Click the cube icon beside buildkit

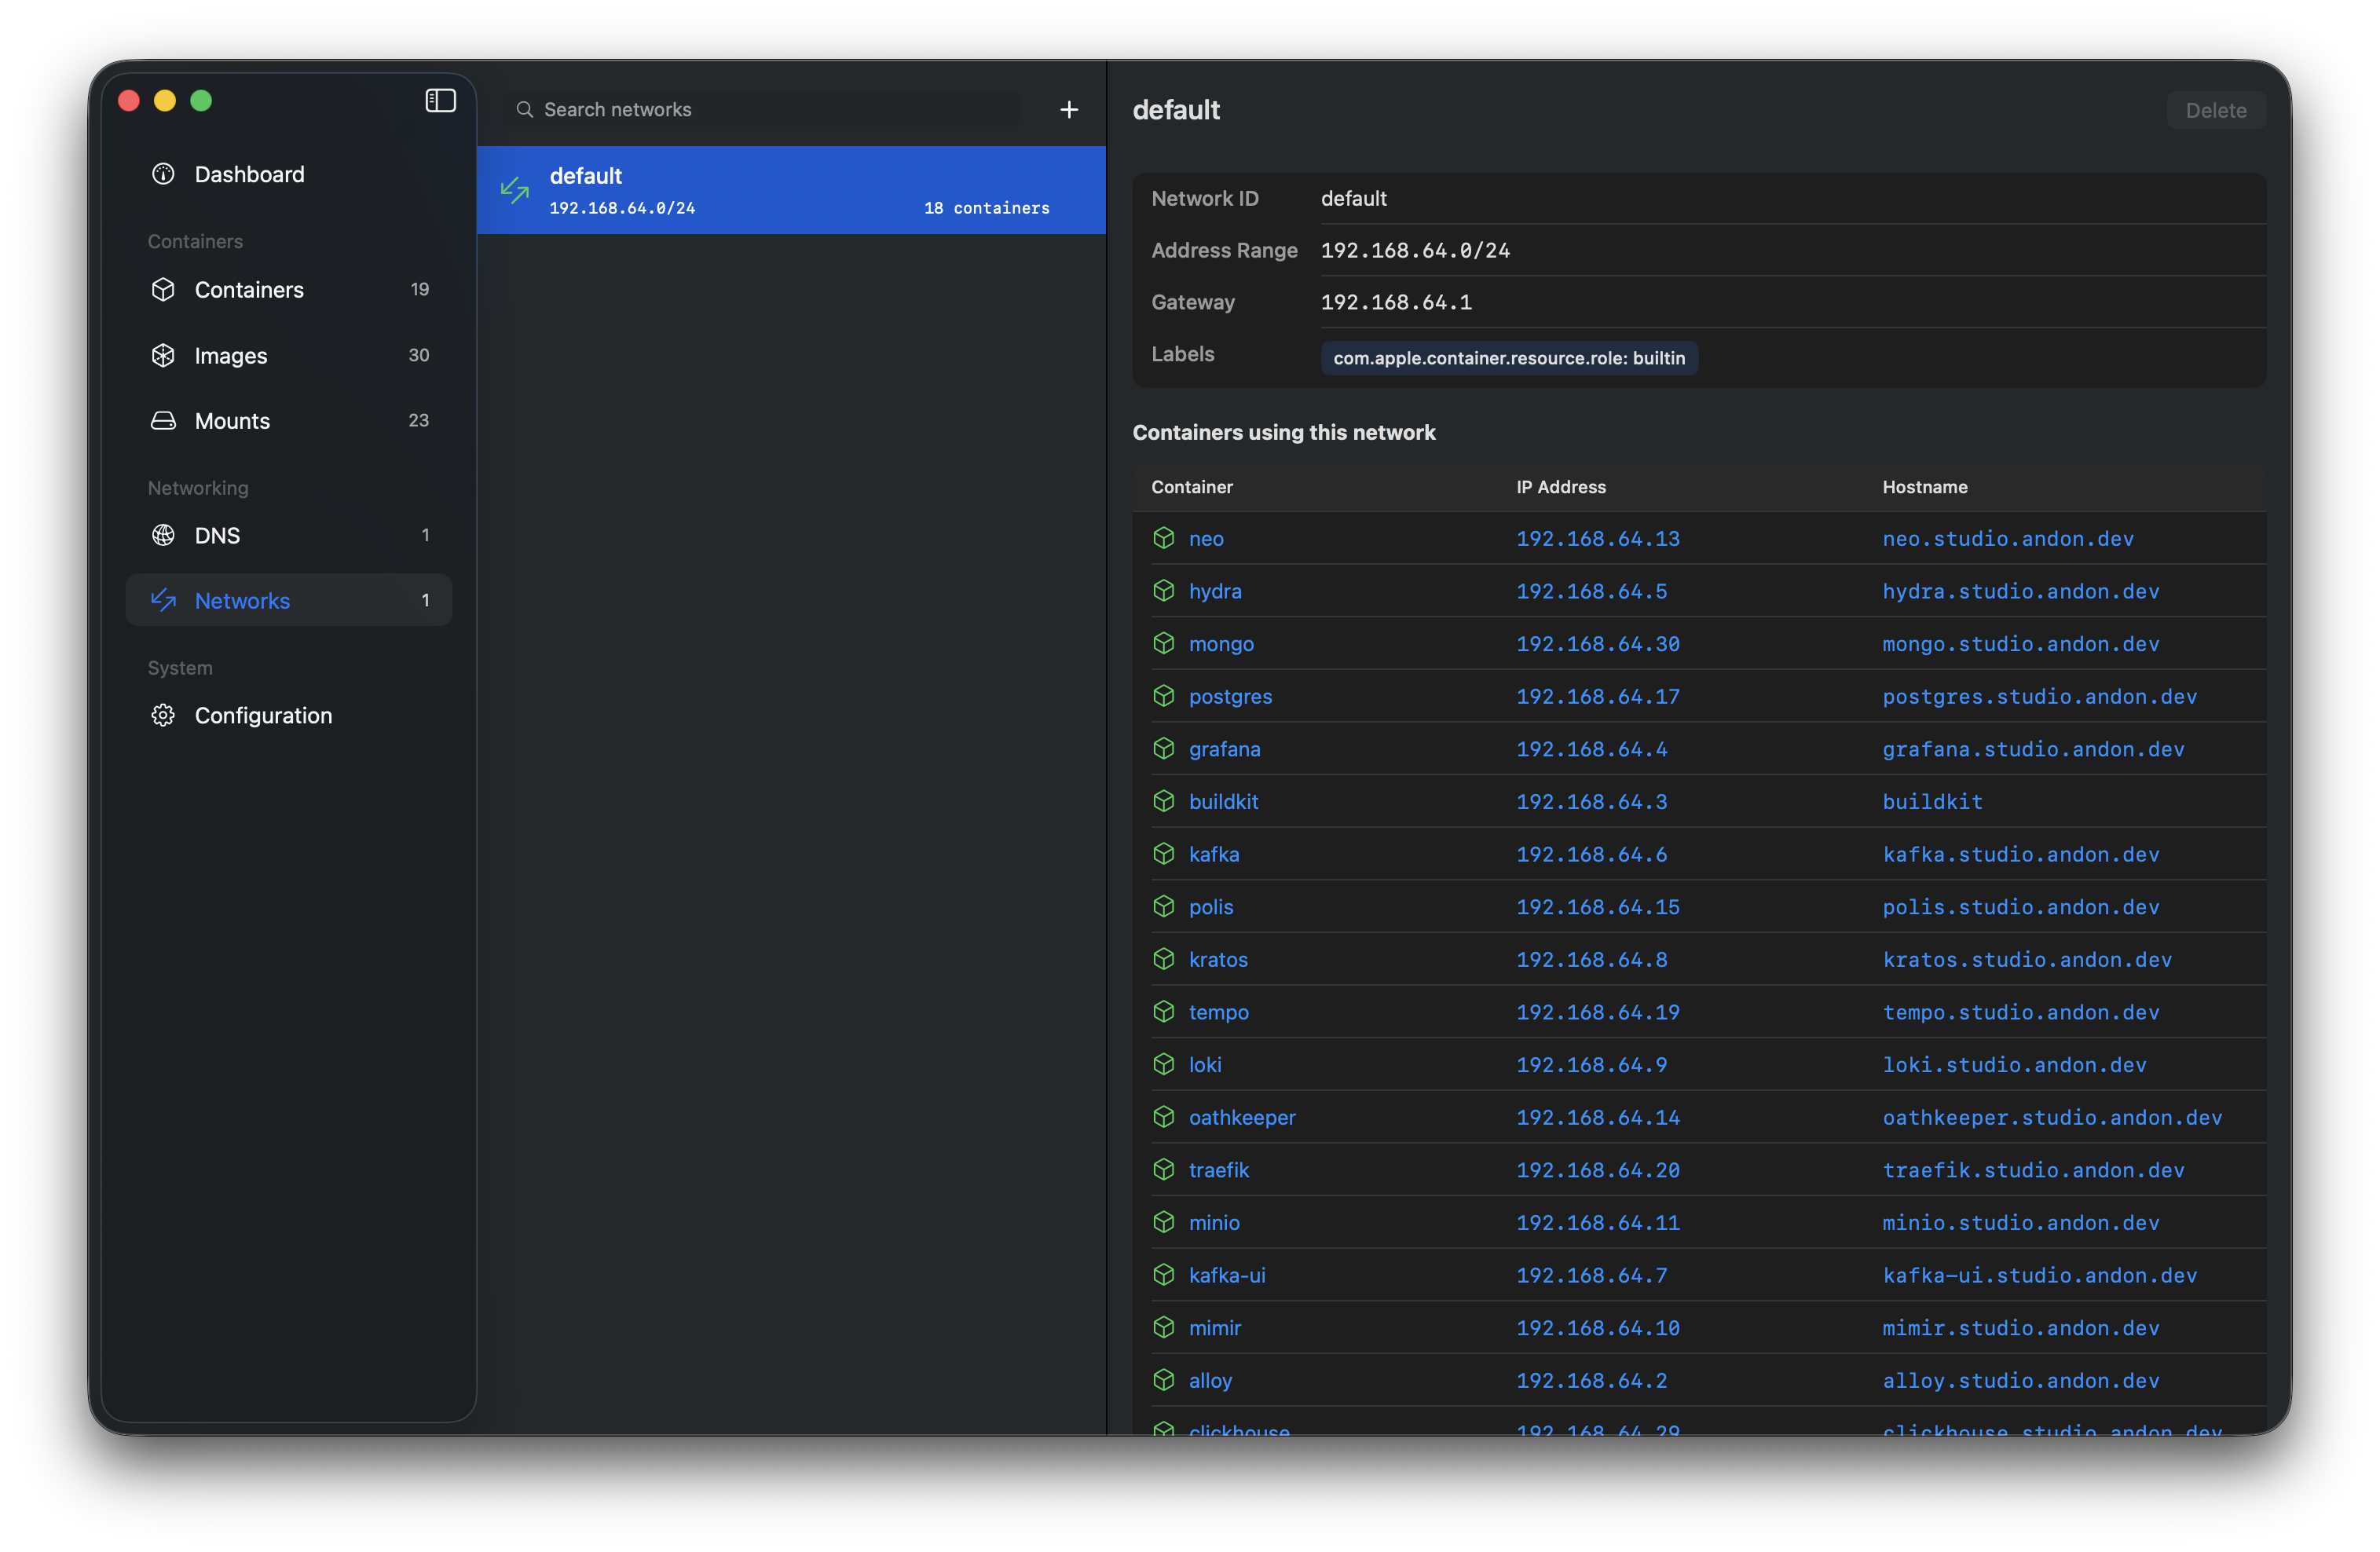point(1164,801)
